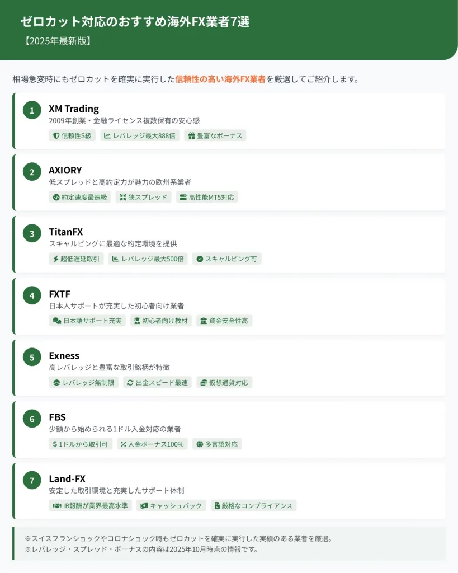Open the AXIORY broker heading

[x=65, y=170]
